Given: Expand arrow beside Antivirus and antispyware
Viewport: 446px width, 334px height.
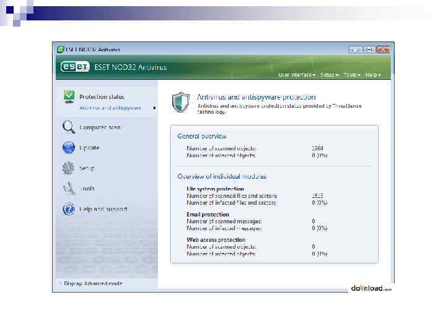Looking at the screenshot, I should (x=154, y=108).
